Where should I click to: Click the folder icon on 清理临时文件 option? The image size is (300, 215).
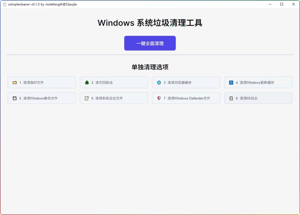pos(15,82)
